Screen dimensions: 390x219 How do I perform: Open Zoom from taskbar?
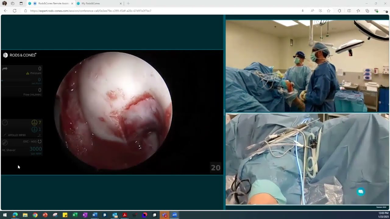175,215
